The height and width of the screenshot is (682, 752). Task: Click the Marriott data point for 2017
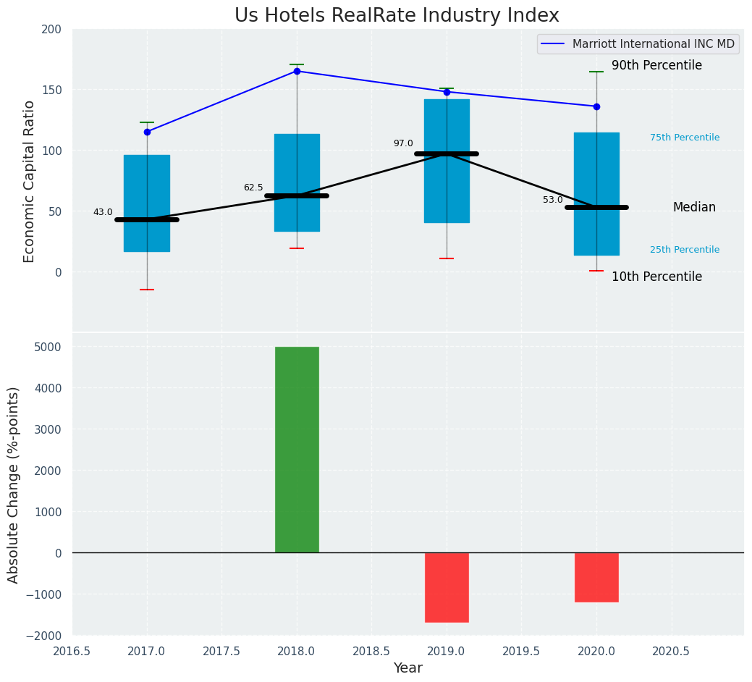tap(147, 132)
